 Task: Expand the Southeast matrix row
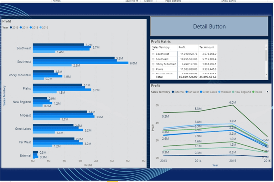tap(153, 59)
